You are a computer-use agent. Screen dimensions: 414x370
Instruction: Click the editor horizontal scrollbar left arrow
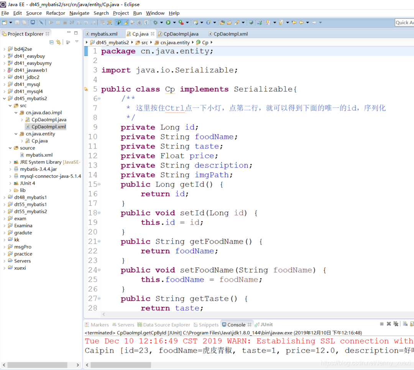pos(104,314)
